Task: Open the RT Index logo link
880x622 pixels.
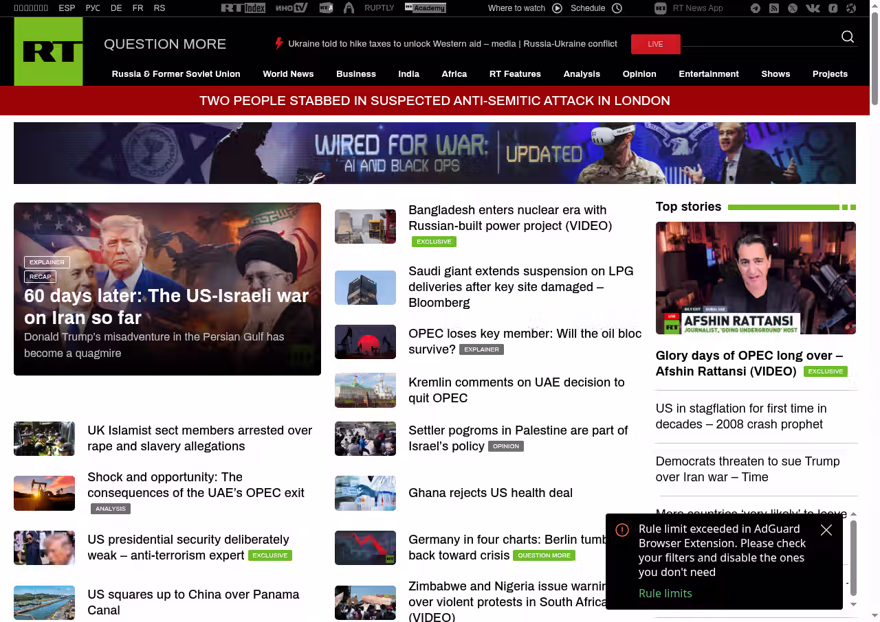Action: click(x=243, y=8)
